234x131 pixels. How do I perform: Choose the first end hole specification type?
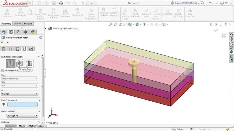pyautogui.click(x=10, y=63)
